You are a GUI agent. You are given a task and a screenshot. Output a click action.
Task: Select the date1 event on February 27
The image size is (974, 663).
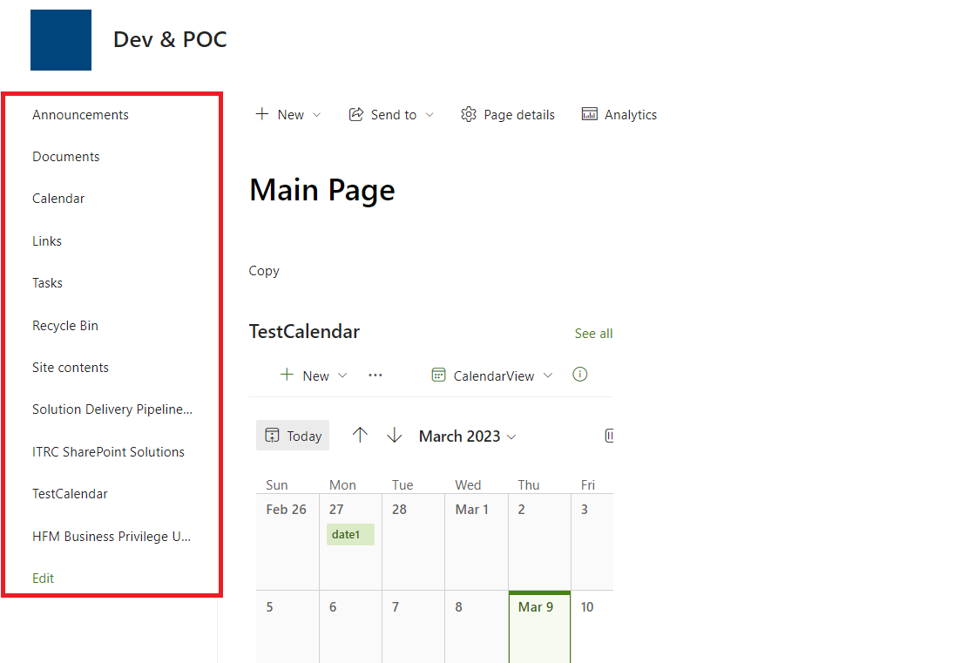tap(348, 534)
